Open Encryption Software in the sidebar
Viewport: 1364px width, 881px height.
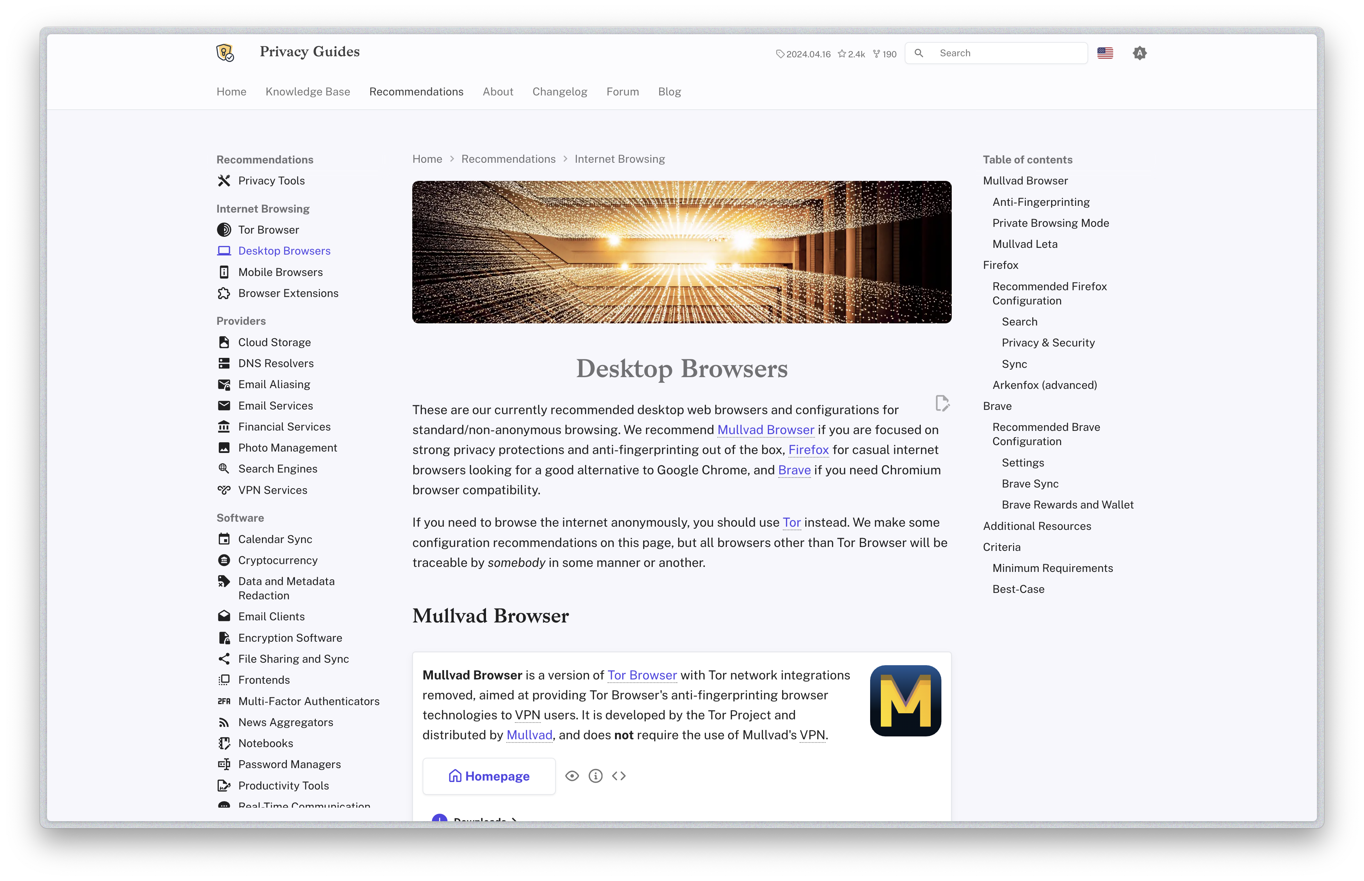point(290,638)
